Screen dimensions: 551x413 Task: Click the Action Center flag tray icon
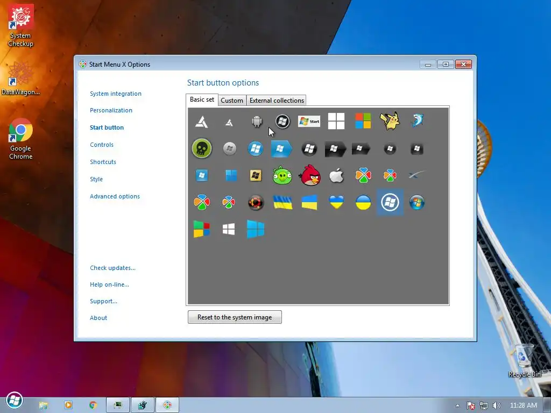[470, 405]
